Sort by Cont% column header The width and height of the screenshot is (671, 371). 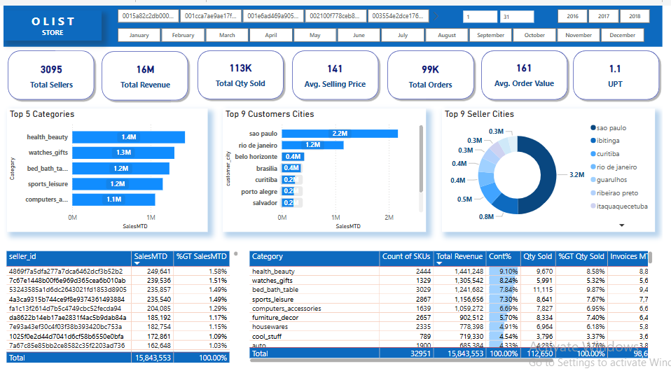503,257
